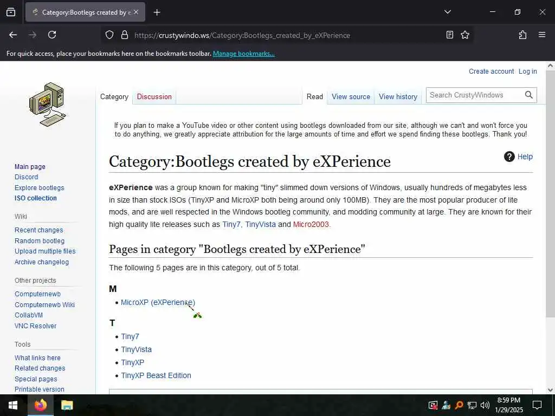555x416 pixels.
Task: Open CollabVM project link
Action: [29, 315]
